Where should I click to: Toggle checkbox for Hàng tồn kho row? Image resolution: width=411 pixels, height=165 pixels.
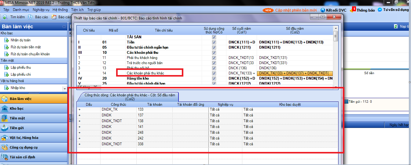click(x=214, y=78)
